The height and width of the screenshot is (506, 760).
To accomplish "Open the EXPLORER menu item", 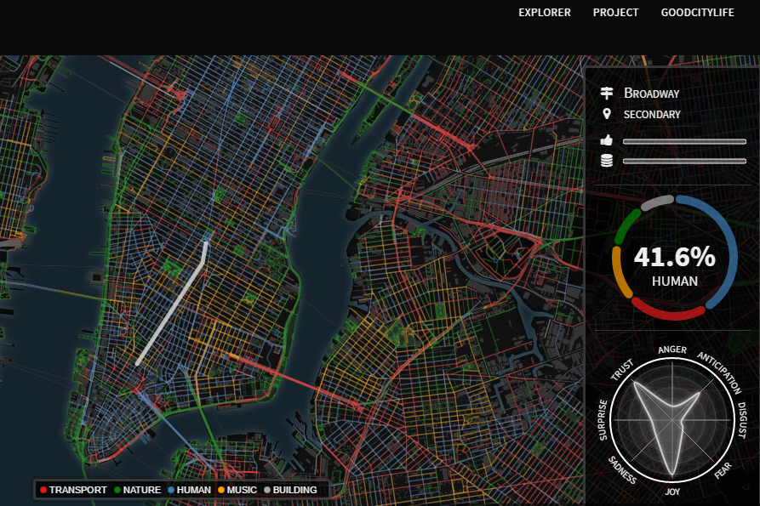I will tap(545, 13).
